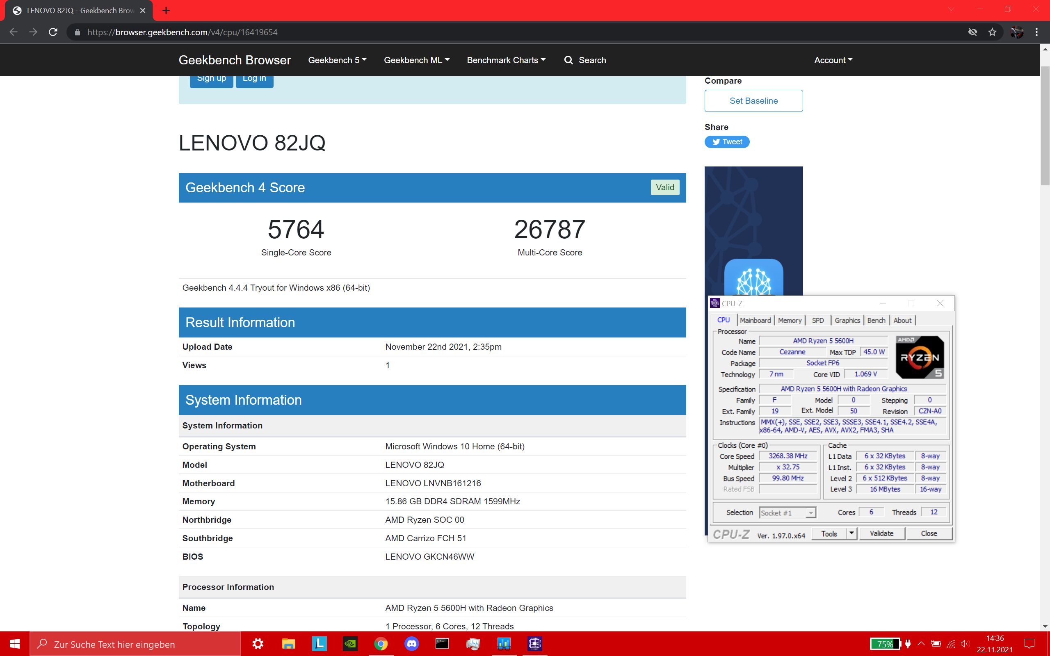Open the Lenovo L app in taskbar

320,644
